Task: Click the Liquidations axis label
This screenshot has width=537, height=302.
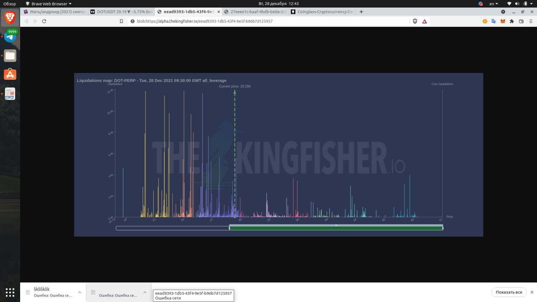Action: [115, 84]
